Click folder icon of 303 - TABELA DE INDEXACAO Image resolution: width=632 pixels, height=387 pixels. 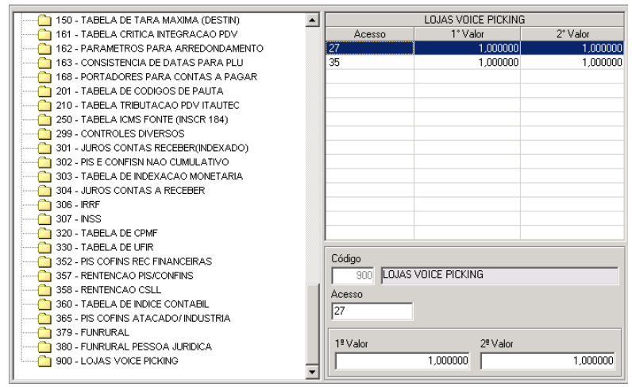tap(44, 176)
